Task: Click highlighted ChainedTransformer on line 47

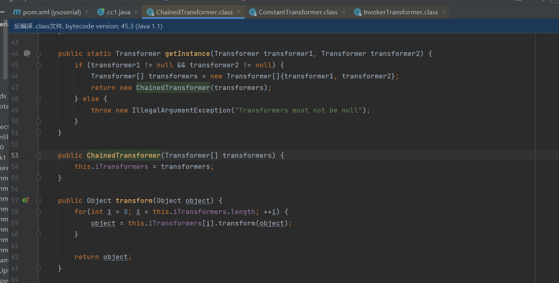Action: (173, 87)
